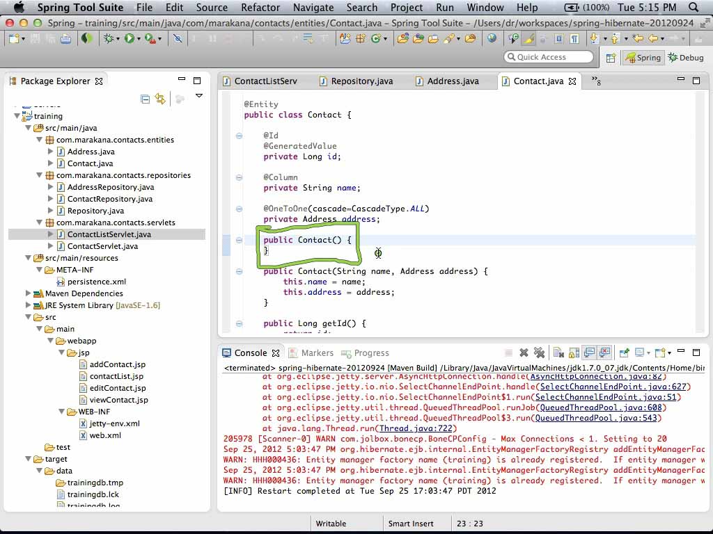Open the SelectChannelEndPoint.java:627 stack trace link

point(613,387)
